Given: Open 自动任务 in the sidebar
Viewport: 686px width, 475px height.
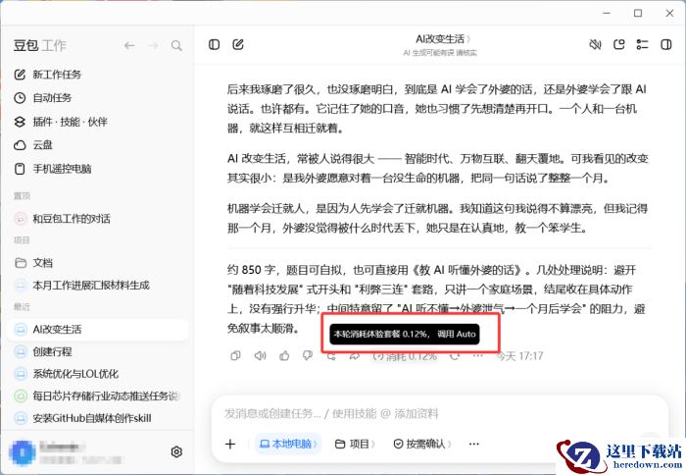Looking at the screenshot, I should coord(43,98).
